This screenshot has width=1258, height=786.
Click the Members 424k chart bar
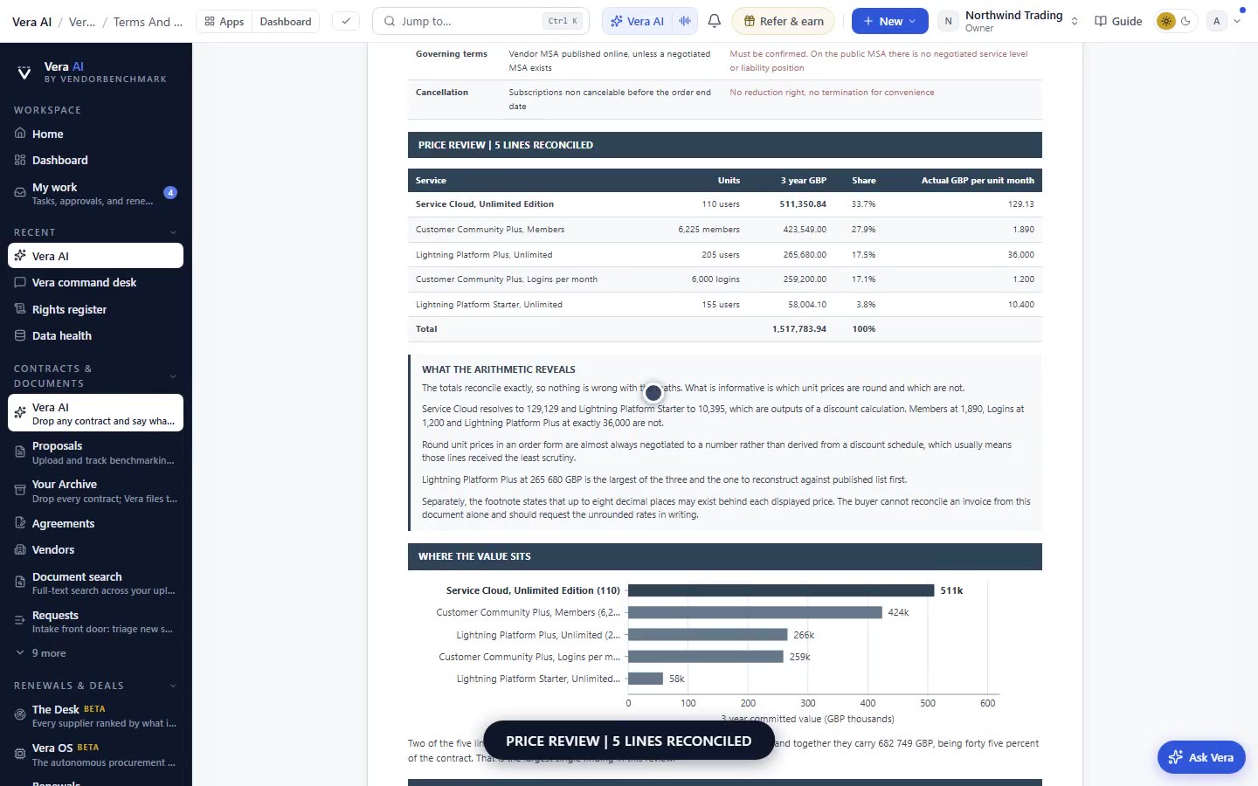coord(755,612)
